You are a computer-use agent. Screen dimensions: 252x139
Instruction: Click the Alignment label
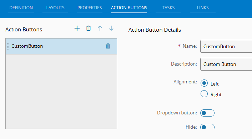coord(185,82)
